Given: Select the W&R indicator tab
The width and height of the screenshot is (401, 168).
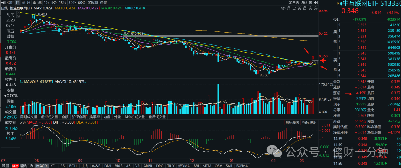Looking at the screenshot, I should tap(96, 166).
